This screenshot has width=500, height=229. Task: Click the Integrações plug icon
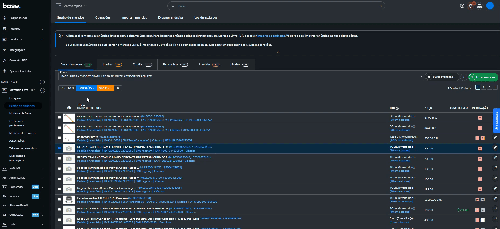(x=5, y=50)
